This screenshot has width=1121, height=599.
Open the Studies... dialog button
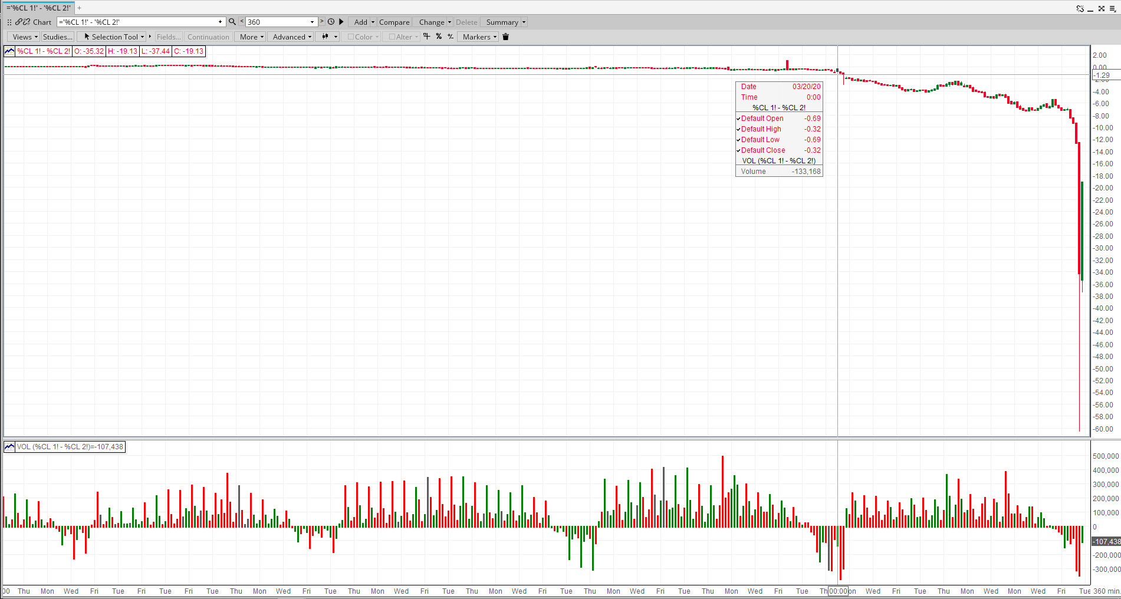coord(57,37)
